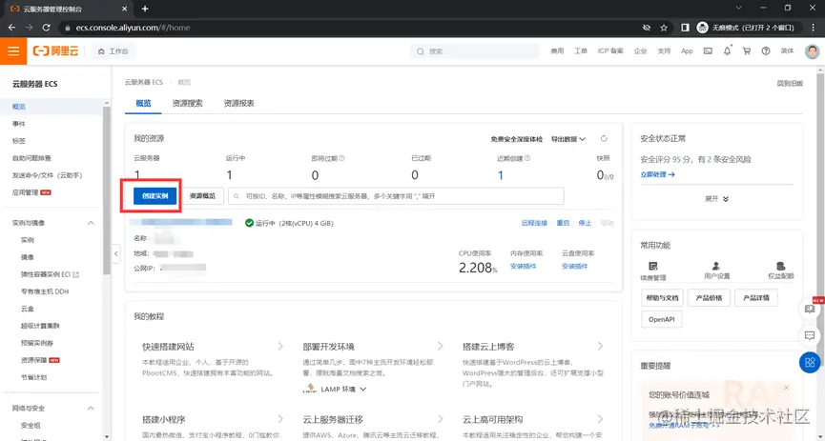Open the ICP 备案 top menu
This screenshot has width=825, height=441.
pyautogui.click(x=610, y=51)
